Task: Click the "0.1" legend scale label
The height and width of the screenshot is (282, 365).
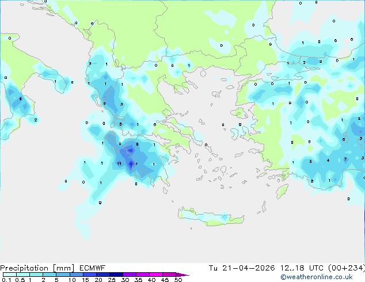Action: (6, 280)
